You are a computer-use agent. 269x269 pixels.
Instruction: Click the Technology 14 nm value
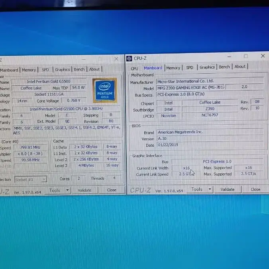pos(22,101)
